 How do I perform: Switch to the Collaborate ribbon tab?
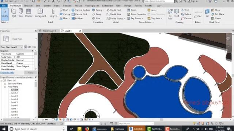click(x=107, y=6)
